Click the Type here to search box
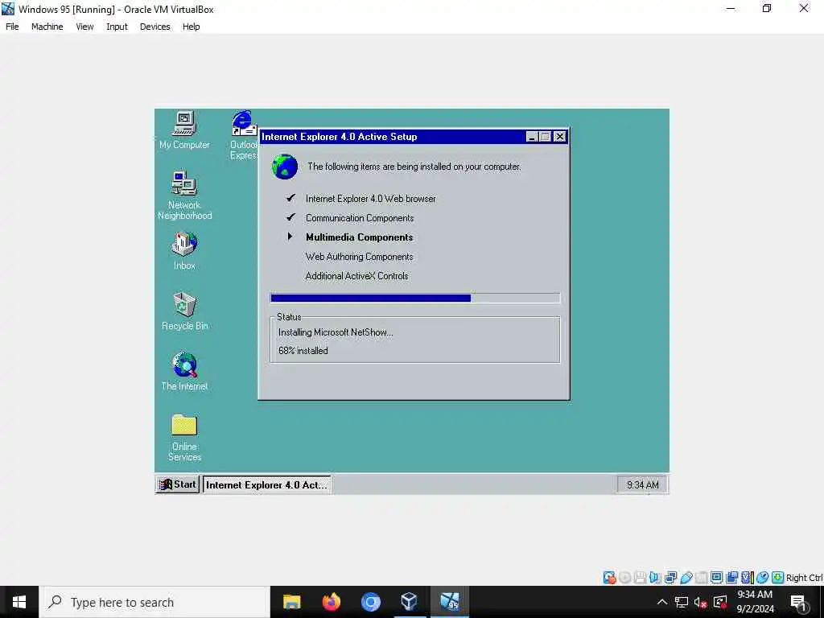This screenshot has height=618, width=824. [154, 602]
